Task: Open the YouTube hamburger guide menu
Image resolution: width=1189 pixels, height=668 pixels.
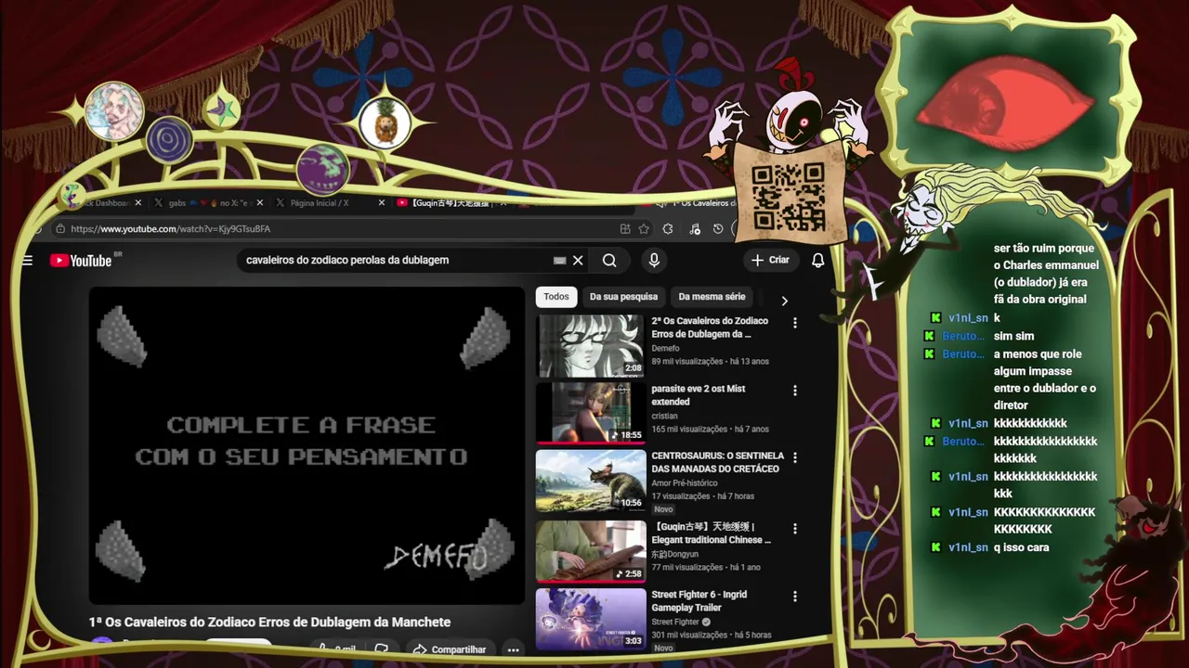Action: [27, 261]
